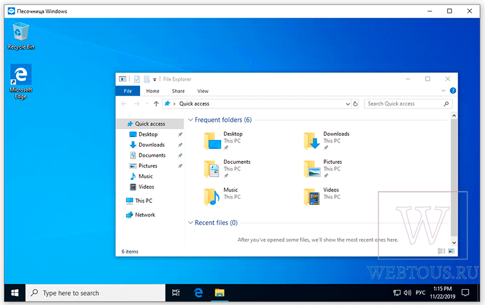Select Videos in navigation pane
The height and width of the screenshot is (305, 485).
point(146,187)
